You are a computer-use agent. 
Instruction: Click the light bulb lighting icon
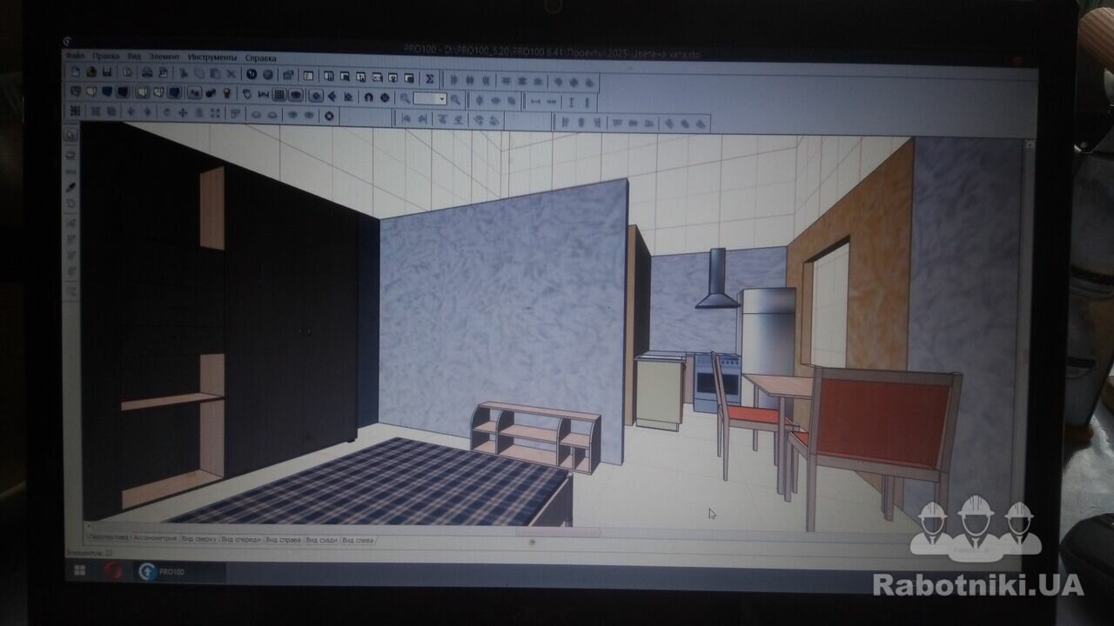[226, 92]
